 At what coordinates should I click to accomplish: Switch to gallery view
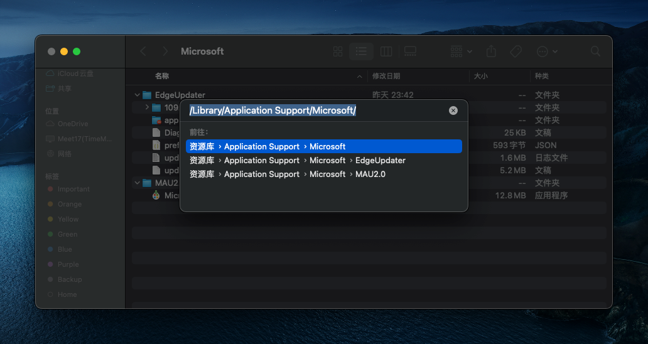click(x=410, y=51)
